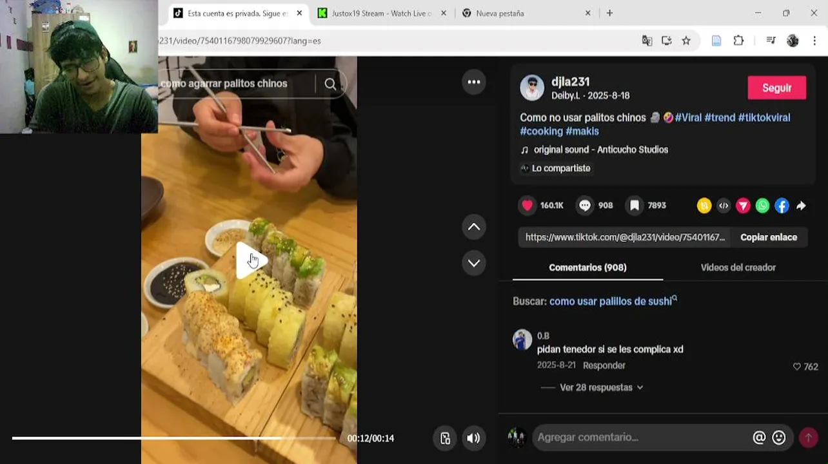Mute the video sound
Screen dimensions: 828x464
[473, 438]
